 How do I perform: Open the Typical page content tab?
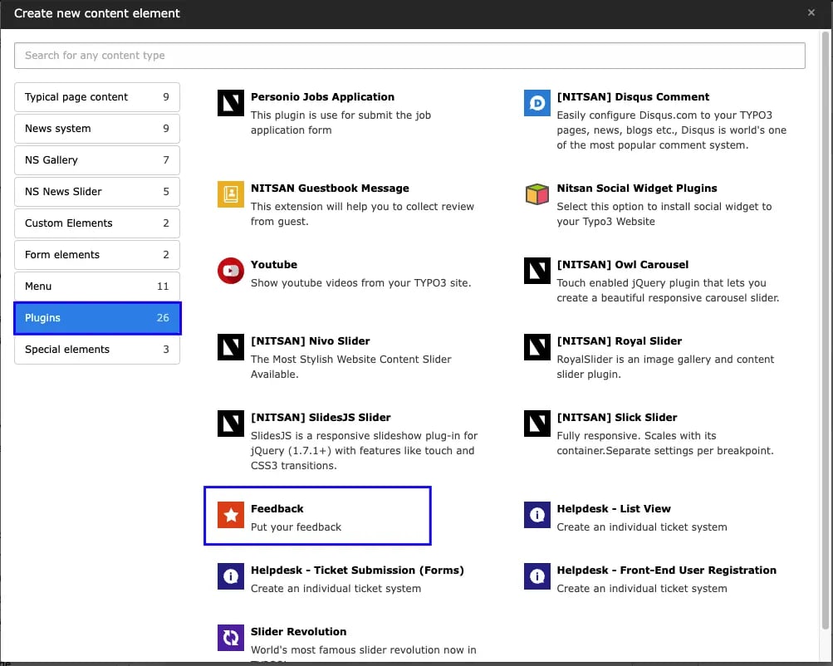pyautogui.click(x=97, y=97)
